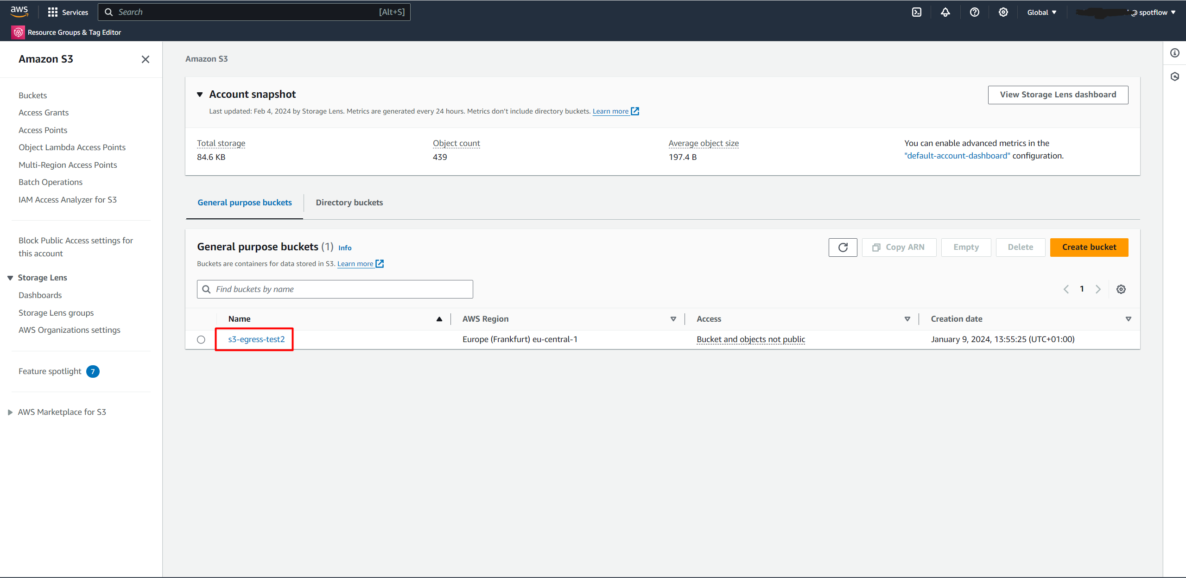Open Multi-Region Access Points
The width and height of the screenshot is (1186, 578).
[68, 165]
